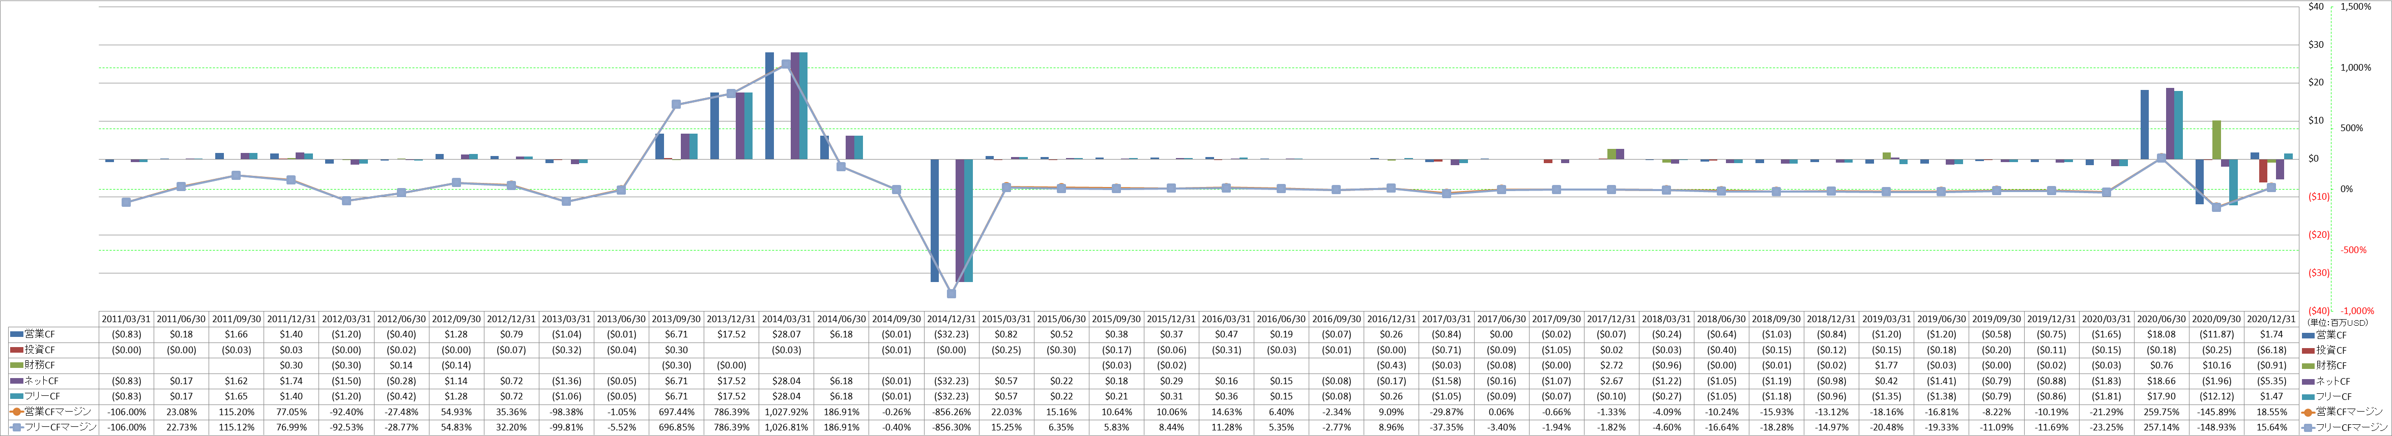Select the -148.93% フリーCFマージン cell
Image resolution: width=2392 pixels, height=436 pixels.
(2216, 428)
